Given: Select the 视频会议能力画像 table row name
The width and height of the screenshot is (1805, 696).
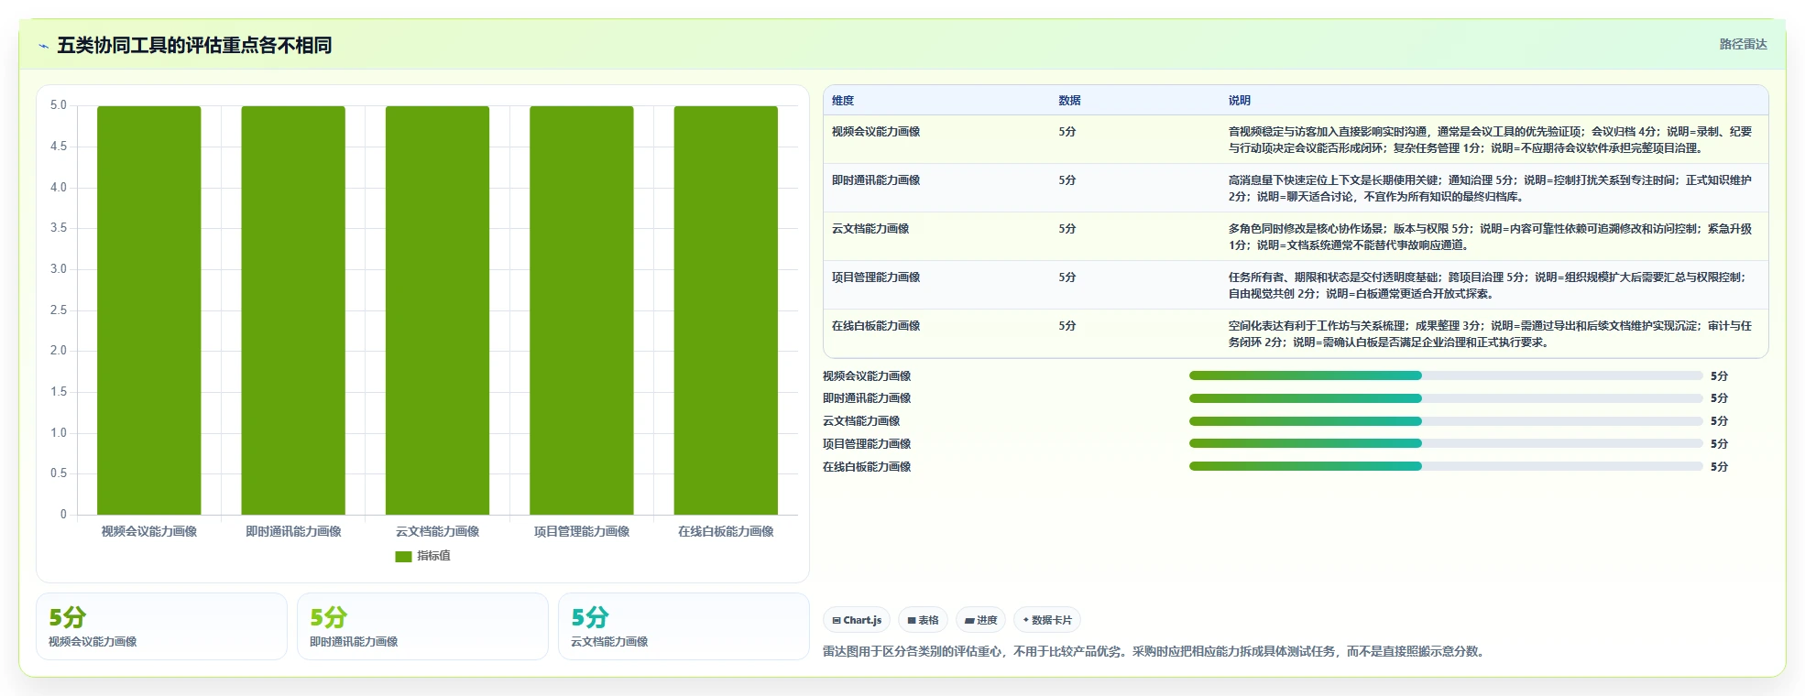Looking at the screenshot, I should coord(876,132).
